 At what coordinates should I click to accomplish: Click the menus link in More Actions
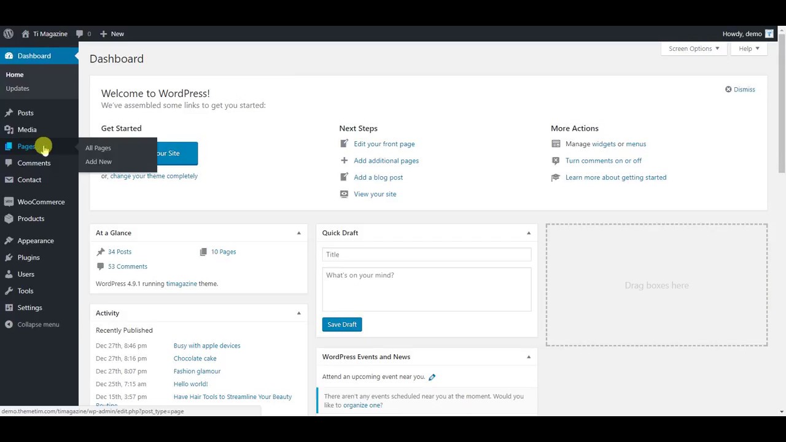(636, 144)
